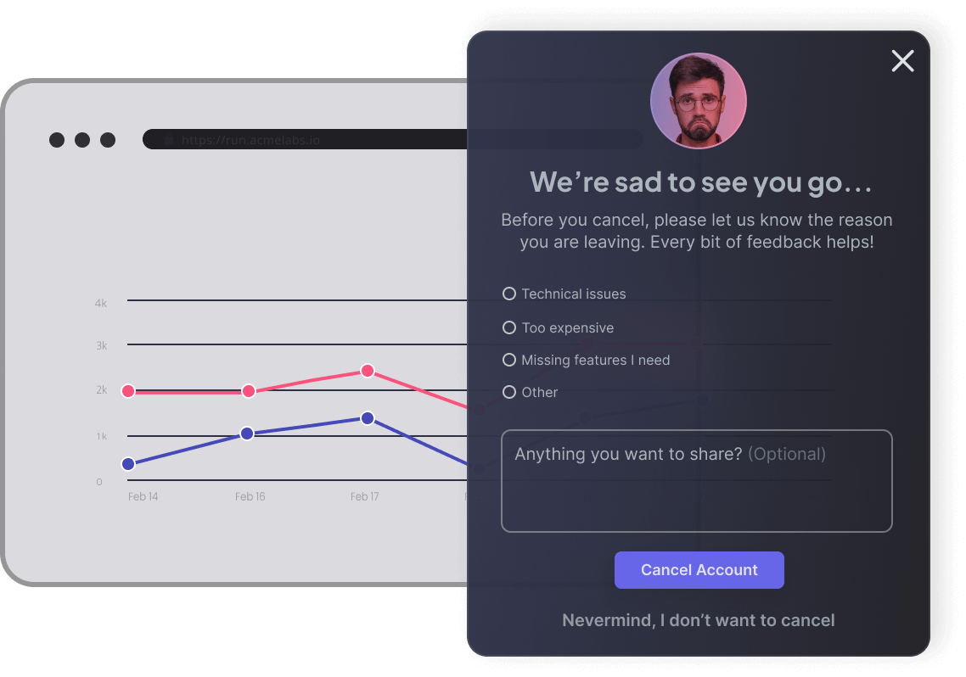Click the red data point above Feb 17
Image resolution: width=966 pixels, height=677 pixels.
tap(368, 371)
